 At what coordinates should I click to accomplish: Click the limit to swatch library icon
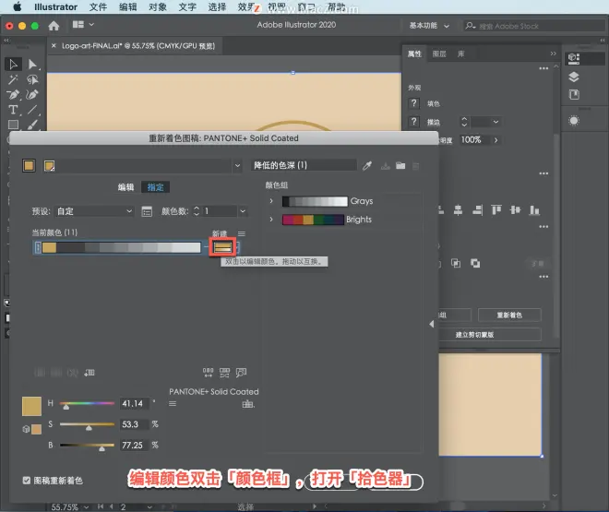tap(248, 404)
